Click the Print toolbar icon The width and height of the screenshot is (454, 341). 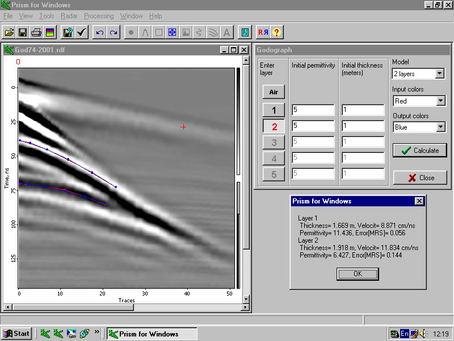tap(36, 32)
